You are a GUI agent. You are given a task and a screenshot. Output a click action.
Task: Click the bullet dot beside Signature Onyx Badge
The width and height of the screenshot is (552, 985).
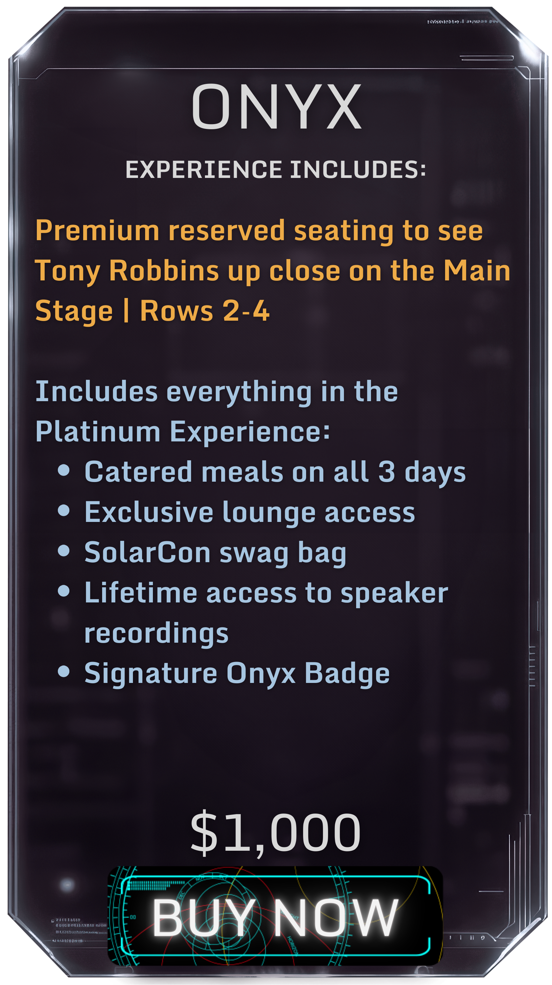[64, 671]
